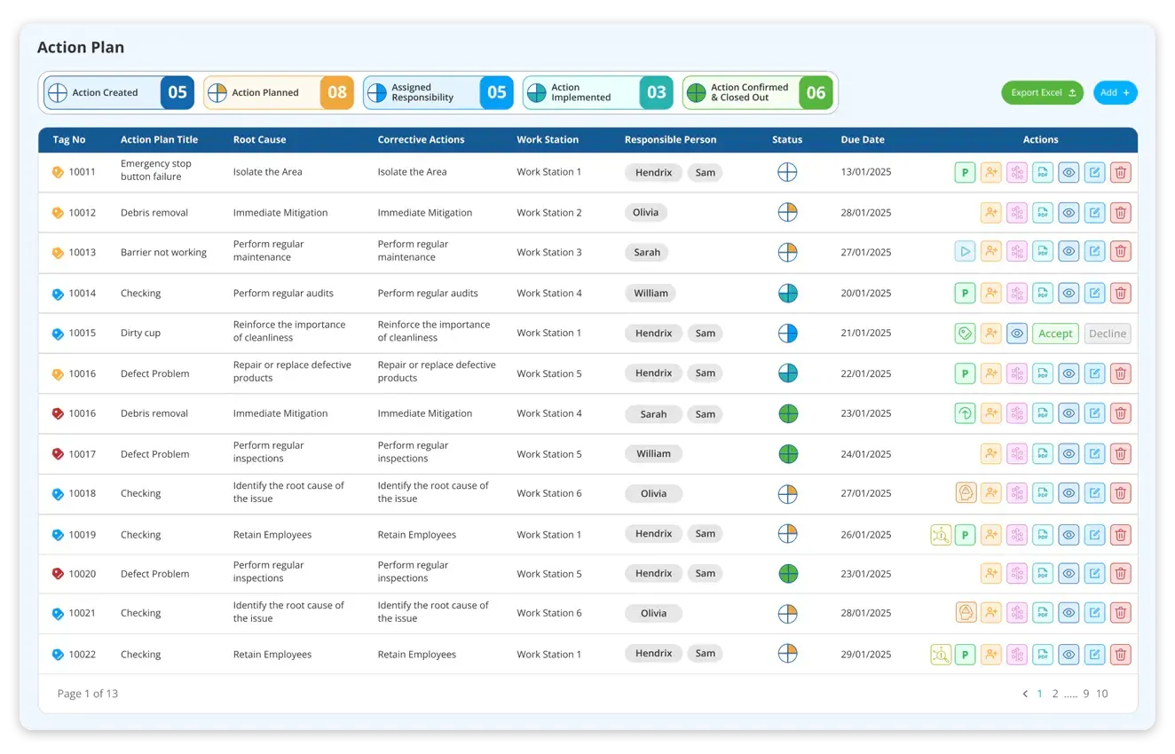Toggle the eye icon for Defect Problem 10020
This screenshot has width=1175, height=754.
click(x=1069, y=573)
